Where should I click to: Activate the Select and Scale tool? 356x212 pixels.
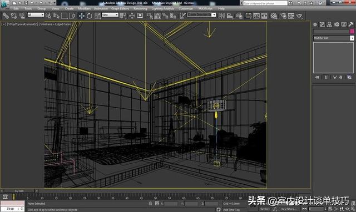(97, 16)
